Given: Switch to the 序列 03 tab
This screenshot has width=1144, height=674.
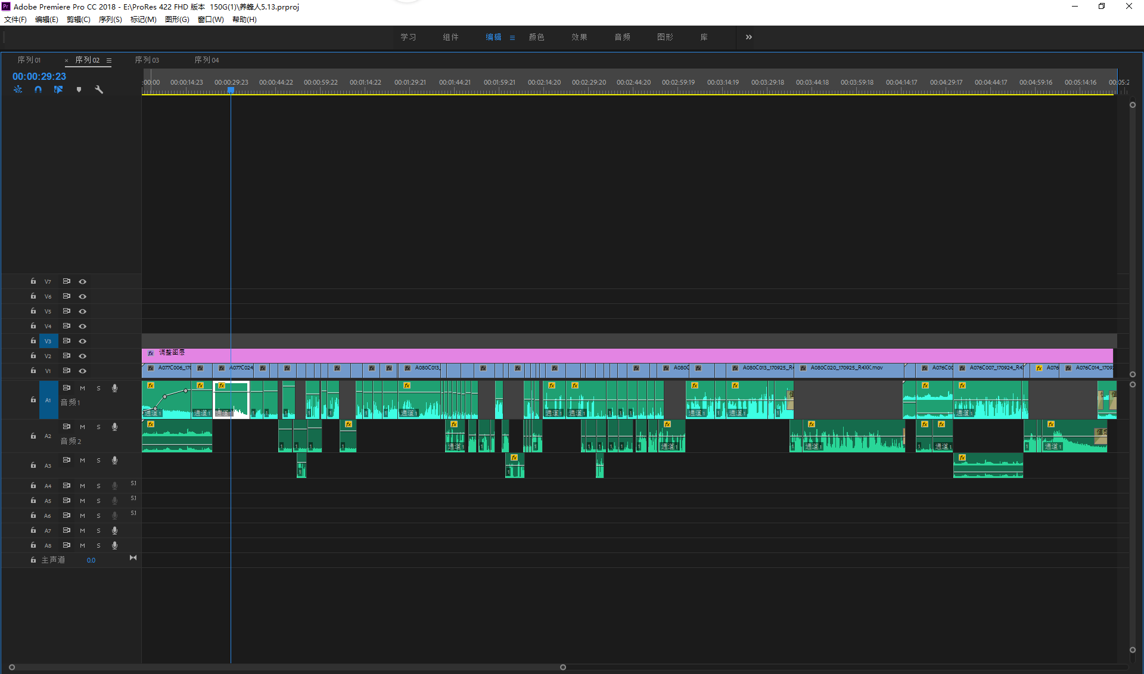Looking at the screenshot, I should coord(147,60).
